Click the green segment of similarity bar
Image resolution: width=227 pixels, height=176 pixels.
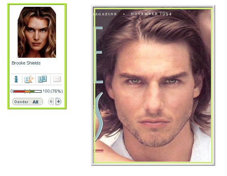[32, 91]
